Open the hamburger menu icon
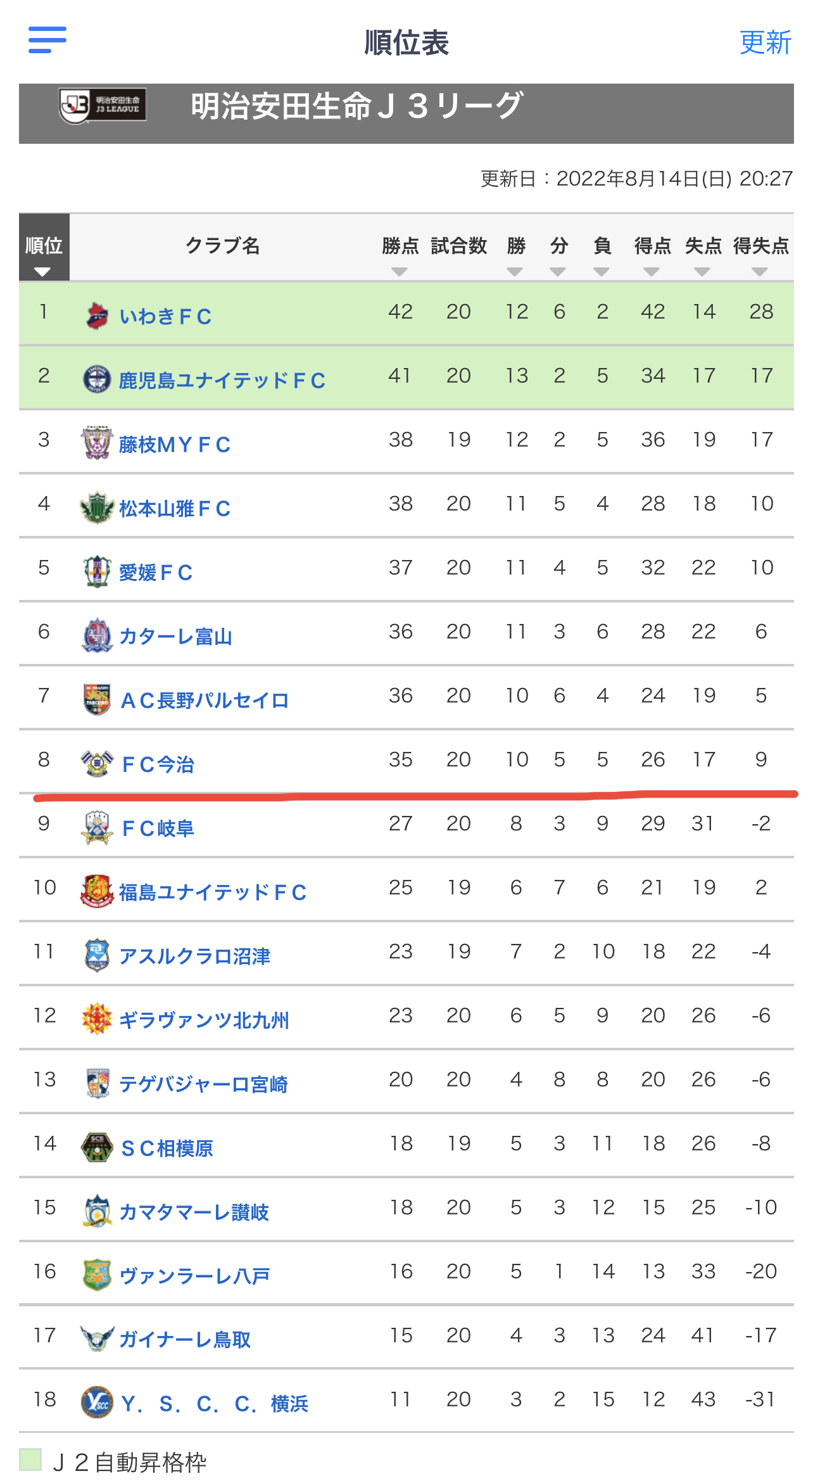813x1483 pixels. (47, 40)
